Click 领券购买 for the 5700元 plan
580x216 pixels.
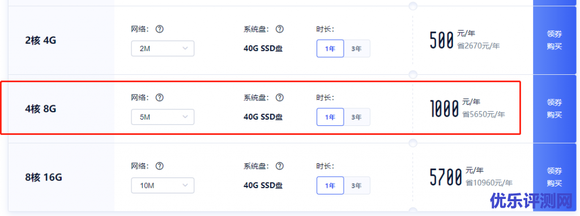point(555,177)
